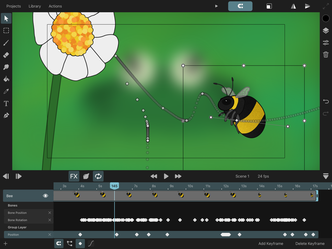Toggle the magnet snapping mode for keyframes

[x=59, y=243]
